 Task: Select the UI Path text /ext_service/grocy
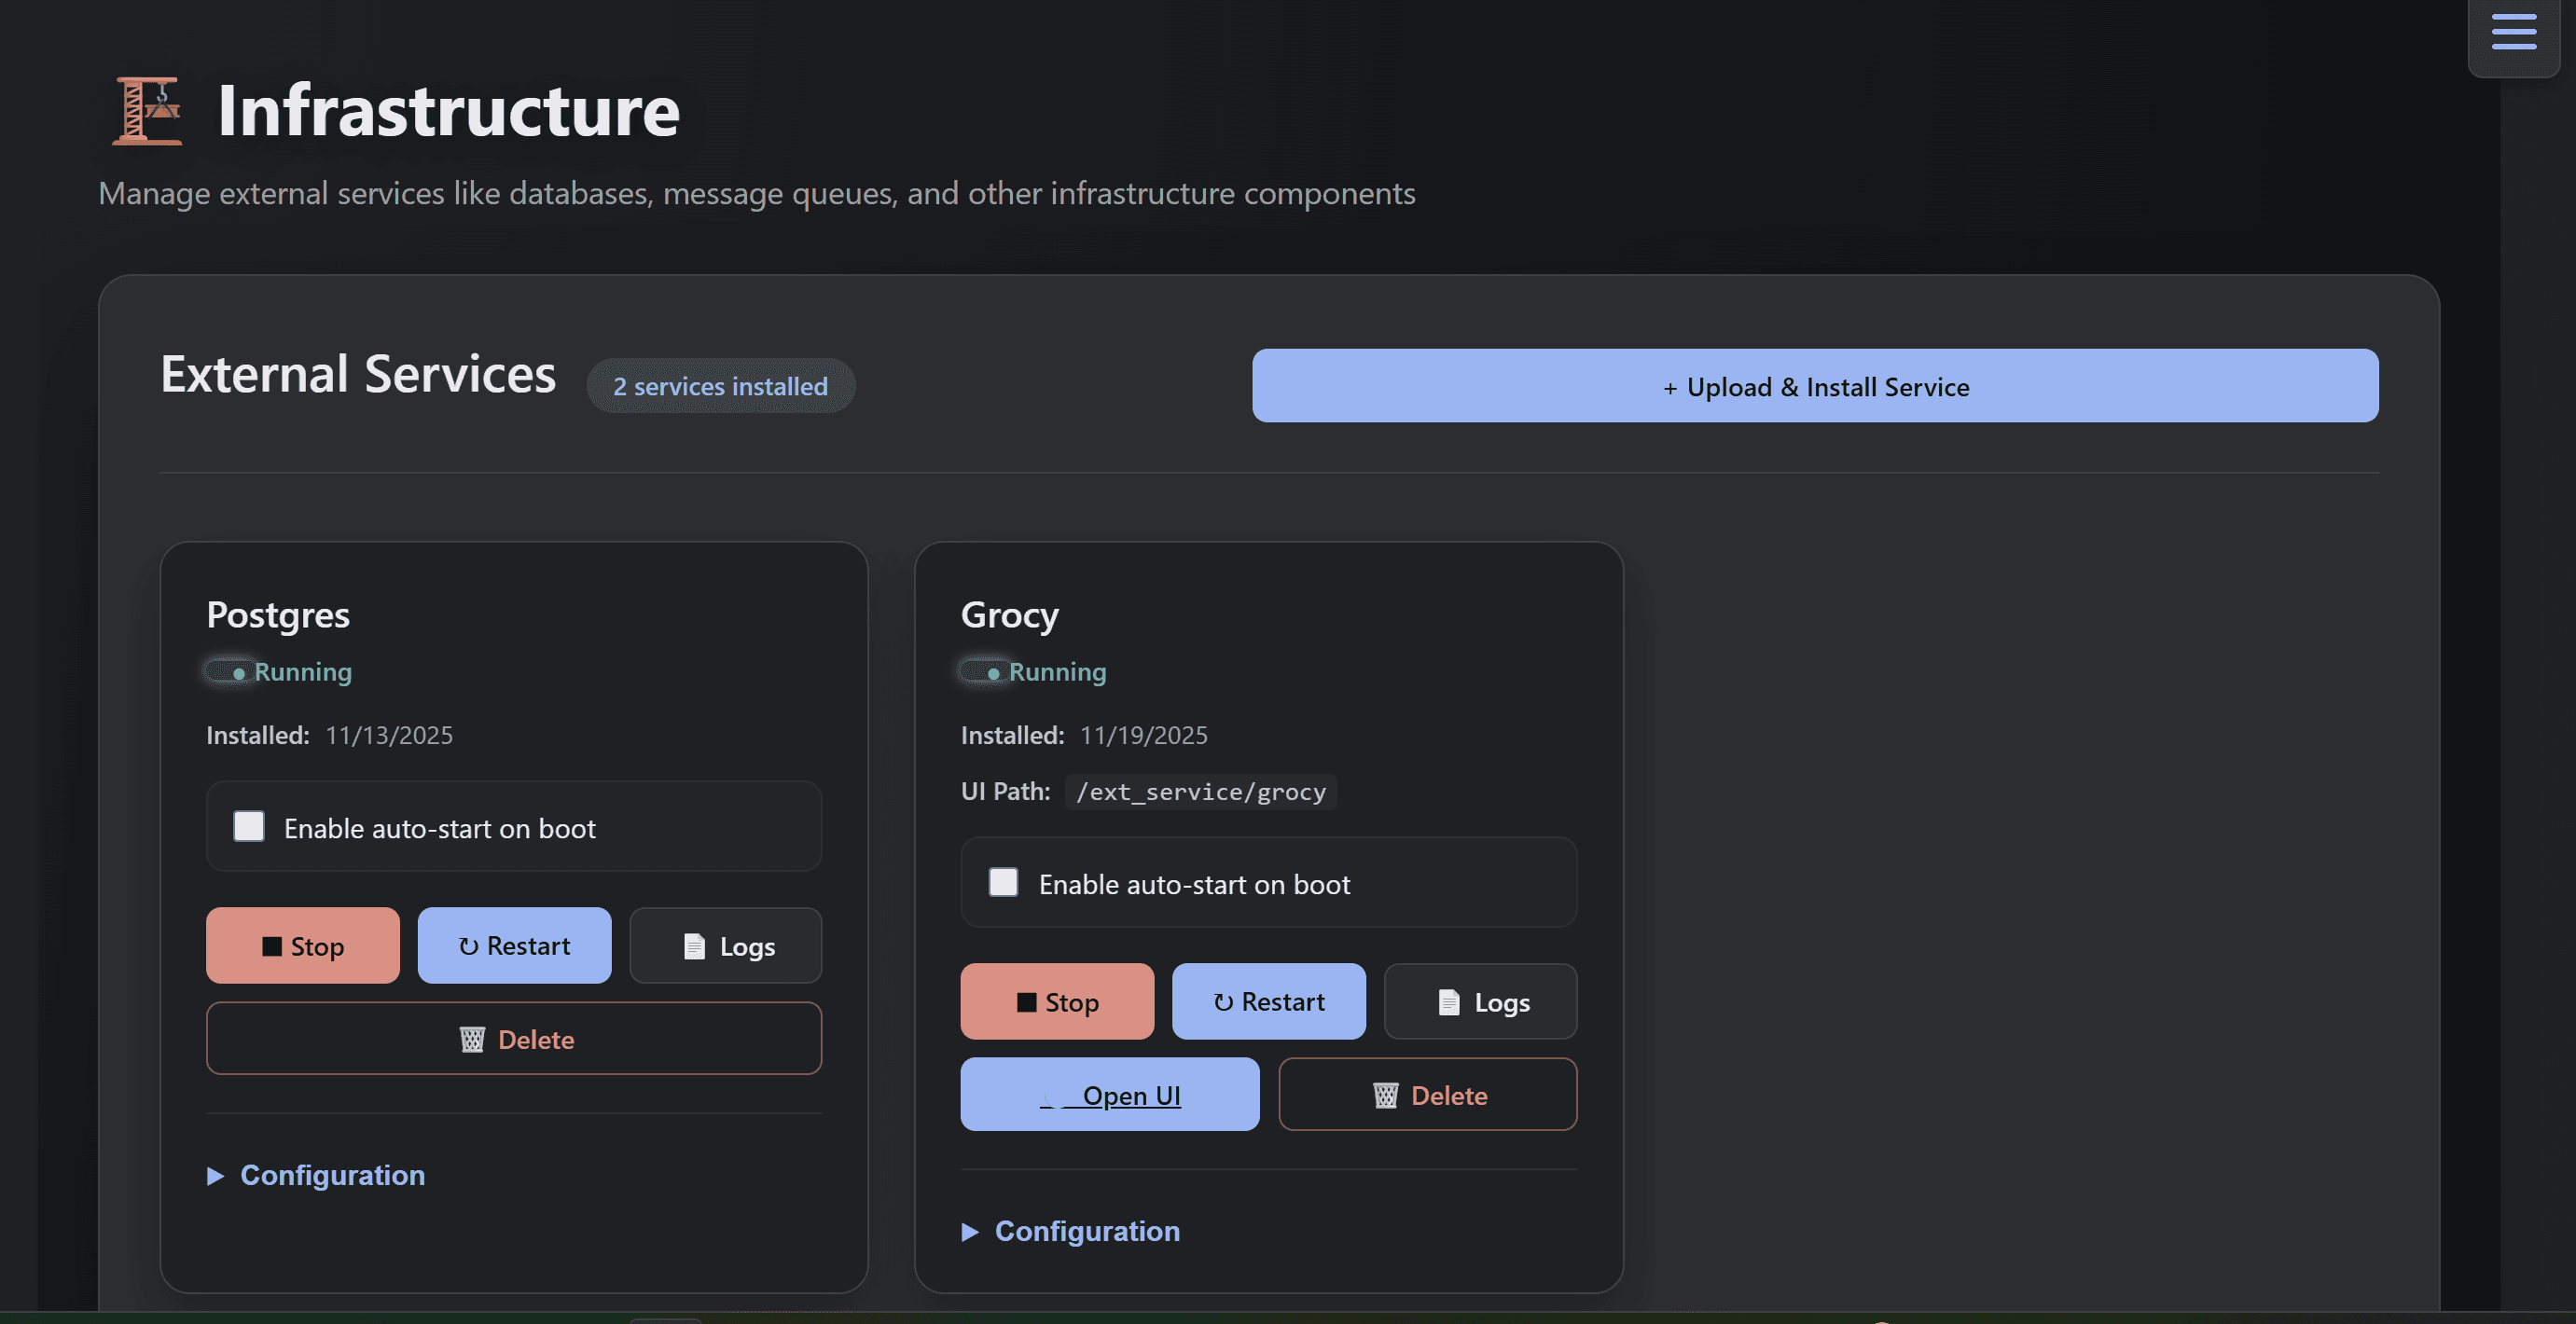[x=1200, y=791]
